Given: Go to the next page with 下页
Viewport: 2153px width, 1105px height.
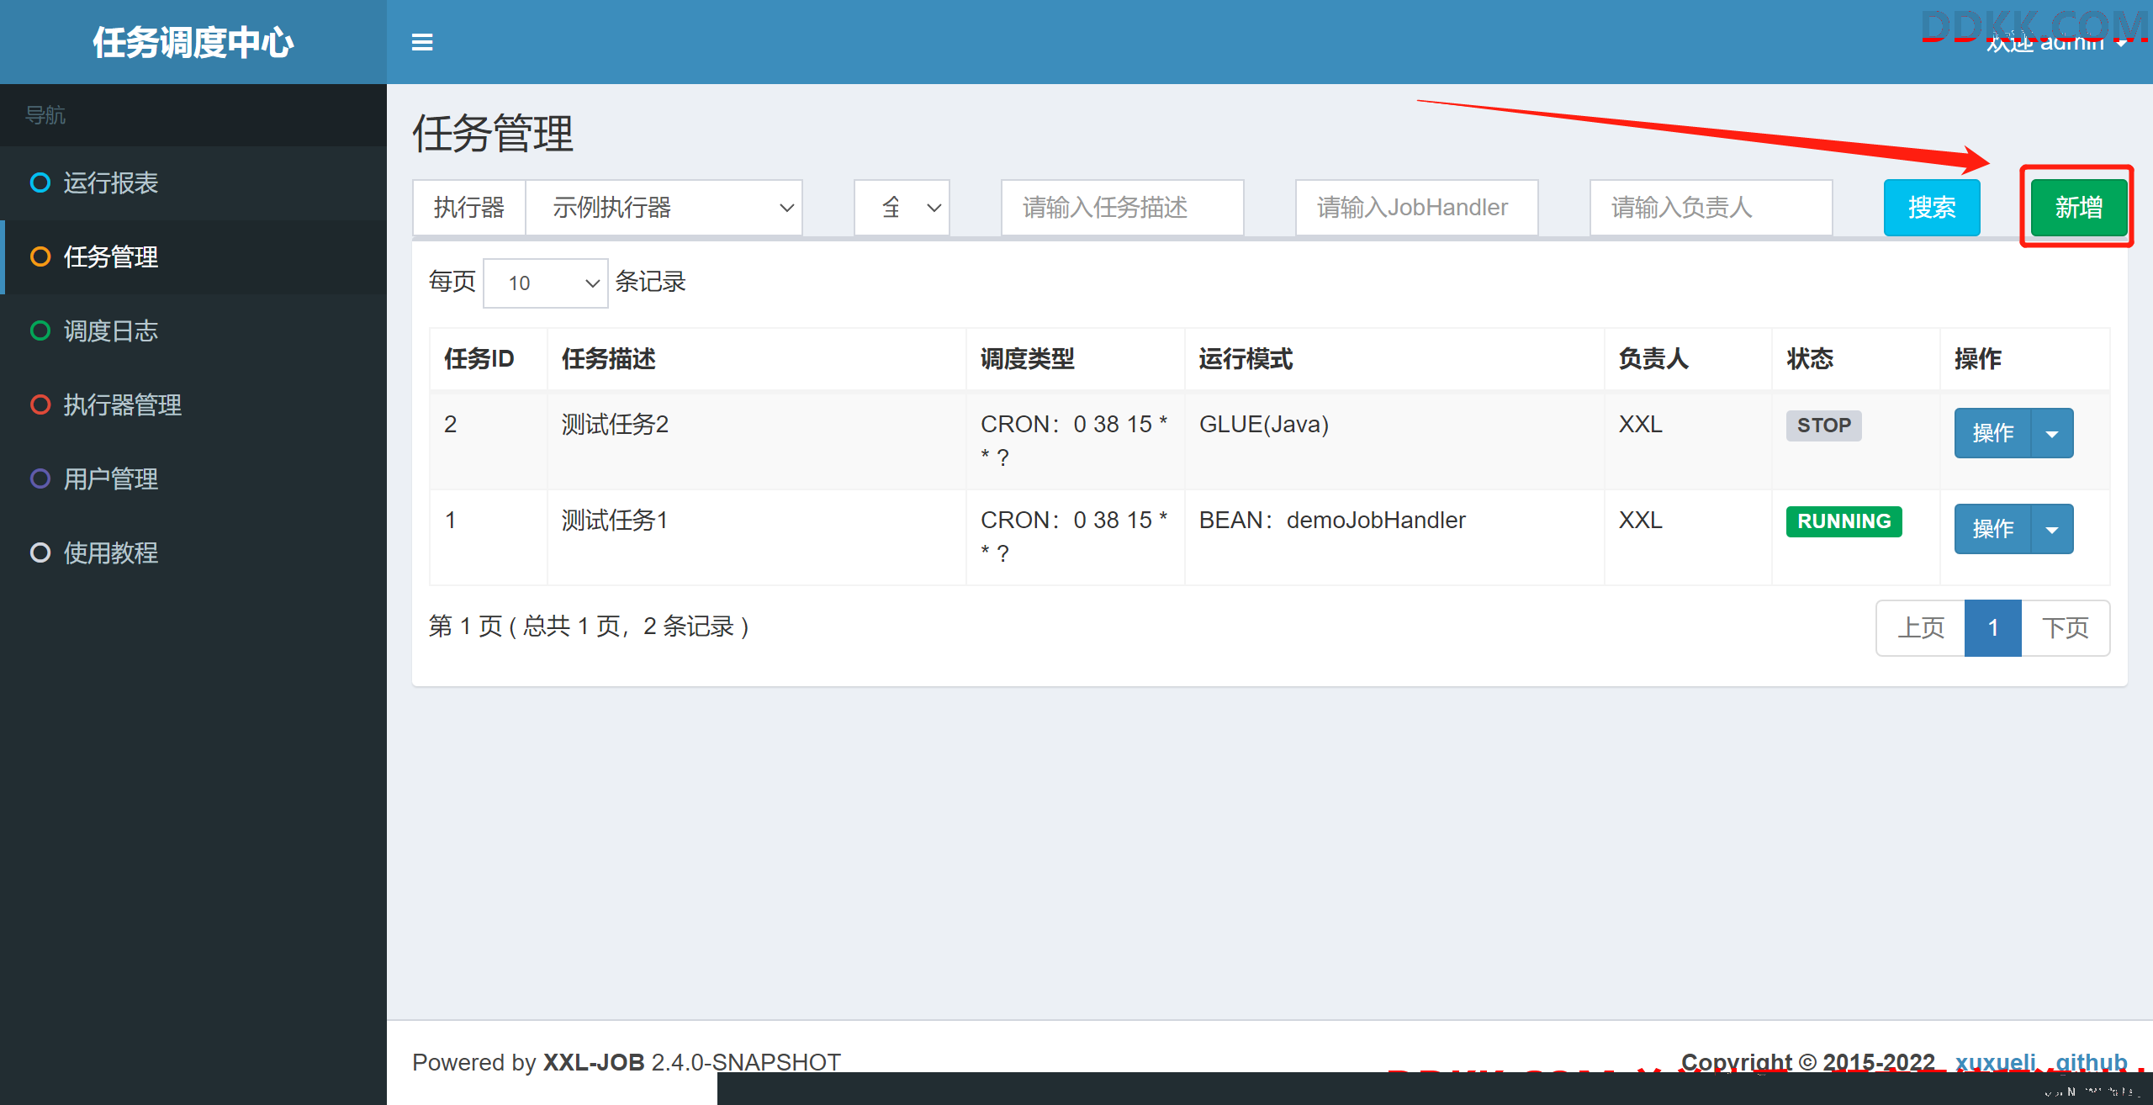Looking at the screenshot, I should (2066, 628).
